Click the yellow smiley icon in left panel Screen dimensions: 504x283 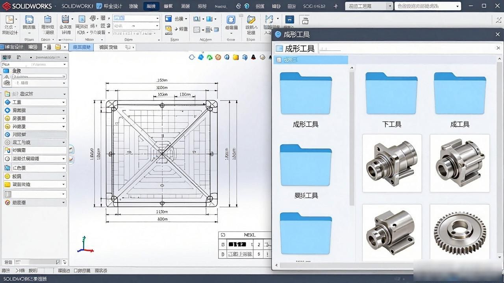coord(7,176)
